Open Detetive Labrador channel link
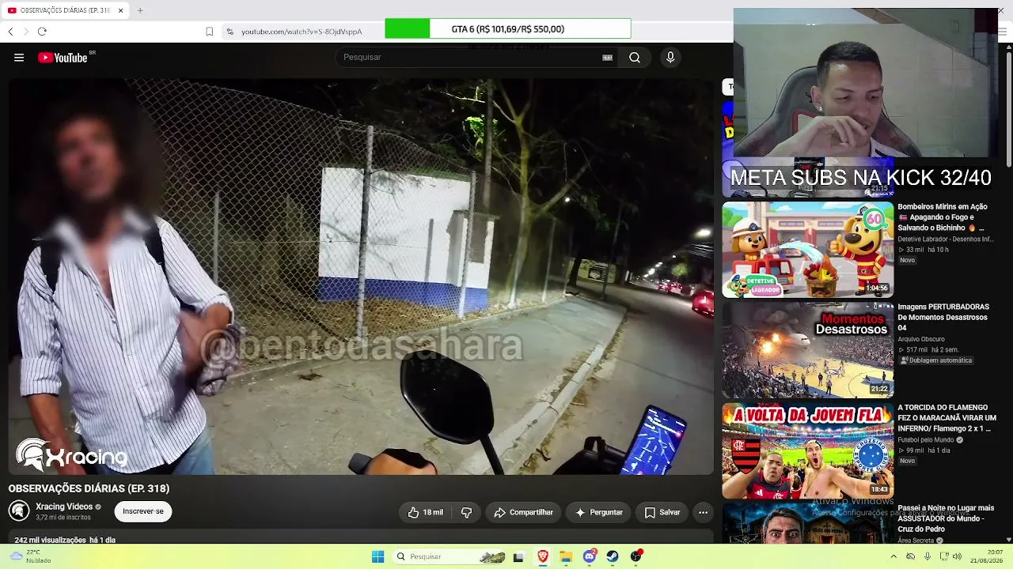The width and height of the screenshot is (1013, 569). pyautogui.click(x=945, y=239)
